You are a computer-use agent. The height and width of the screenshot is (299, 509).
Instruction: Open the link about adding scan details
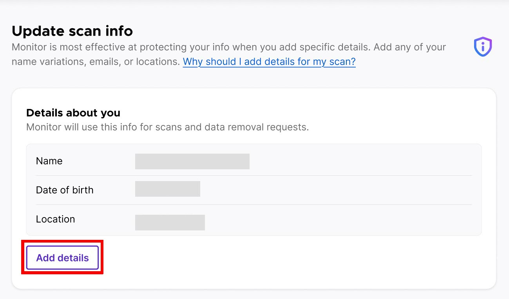click(x=269, y=62)
